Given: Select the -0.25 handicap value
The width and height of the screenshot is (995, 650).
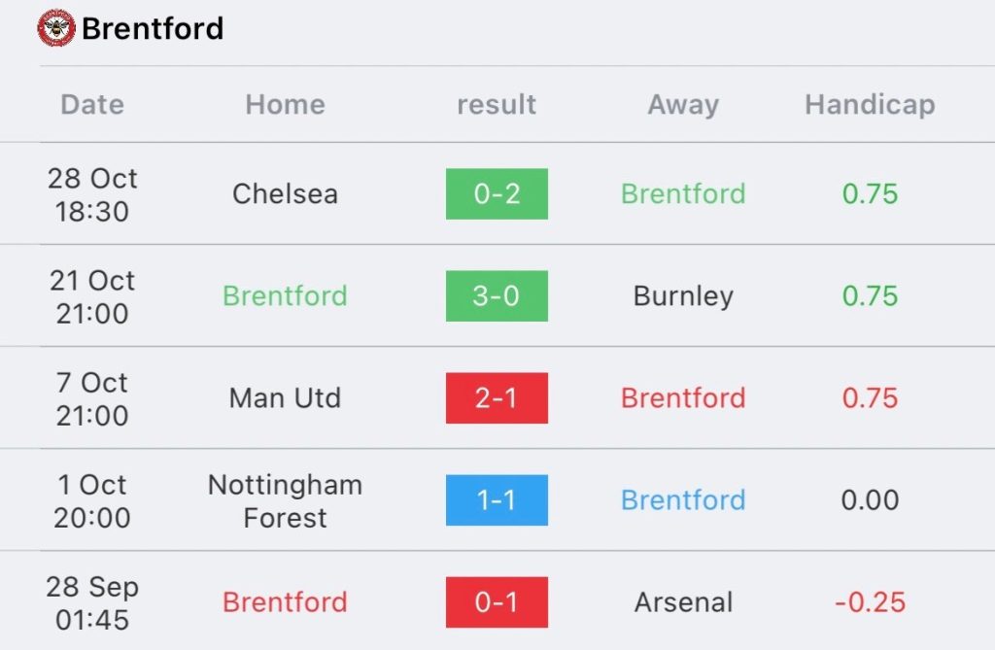Looking at the screenshot, I should 870,602.
